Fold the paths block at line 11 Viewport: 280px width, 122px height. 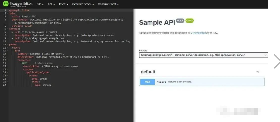tap(7, 44)
